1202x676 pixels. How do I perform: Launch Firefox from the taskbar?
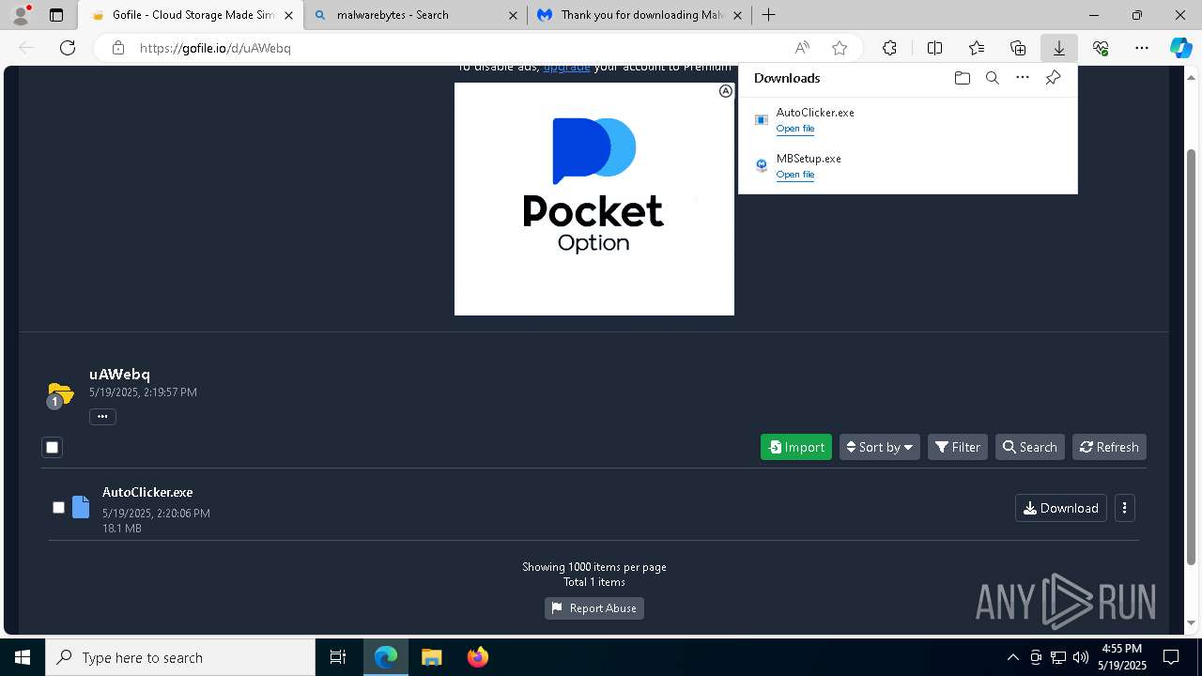pos(478,657)
